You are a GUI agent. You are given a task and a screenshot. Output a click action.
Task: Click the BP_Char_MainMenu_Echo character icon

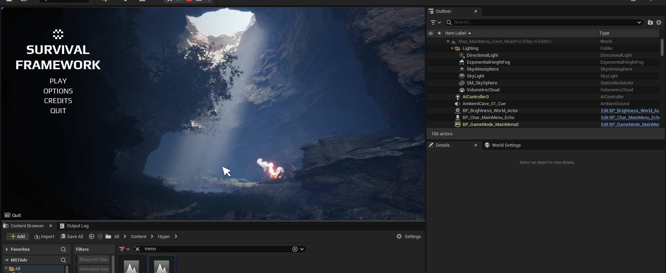[458, 118]
